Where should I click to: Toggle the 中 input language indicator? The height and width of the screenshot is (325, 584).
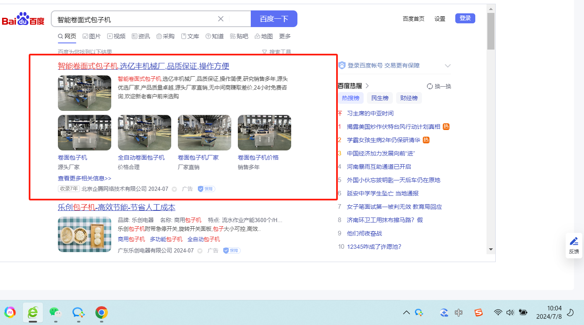click(459, 312)
